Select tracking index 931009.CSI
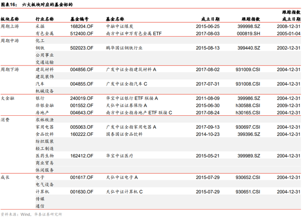 point(248,70)
